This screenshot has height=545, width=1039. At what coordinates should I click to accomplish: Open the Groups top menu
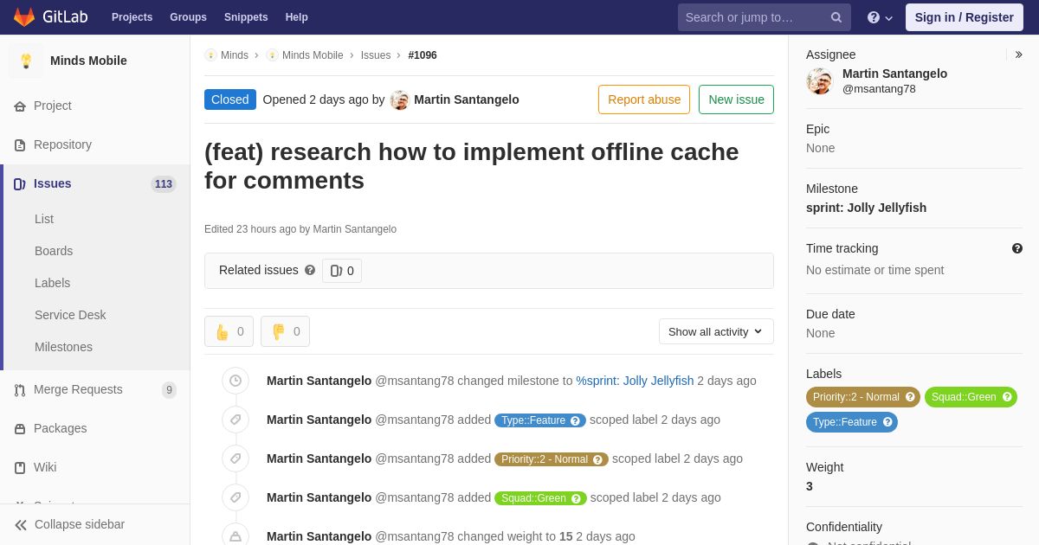coord(188,17)
